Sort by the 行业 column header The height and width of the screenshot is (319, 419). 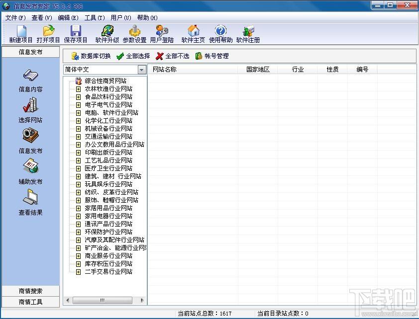[298, 70]
